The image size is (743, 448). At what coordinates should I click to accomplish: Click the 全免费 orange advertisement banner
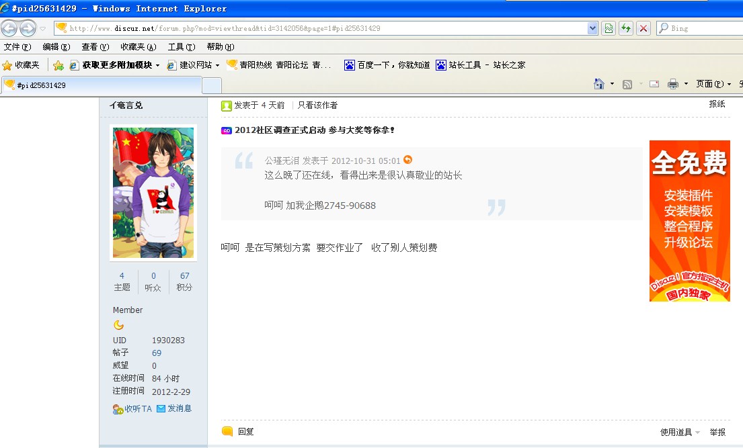pos(689,221)
